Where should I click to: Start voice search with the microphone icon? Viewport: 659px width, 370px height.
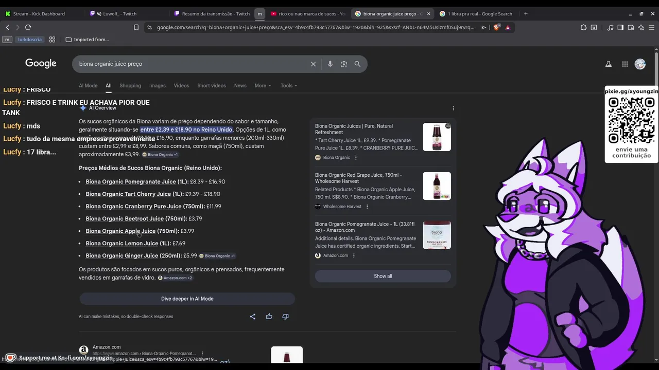(x=330, y=64)
